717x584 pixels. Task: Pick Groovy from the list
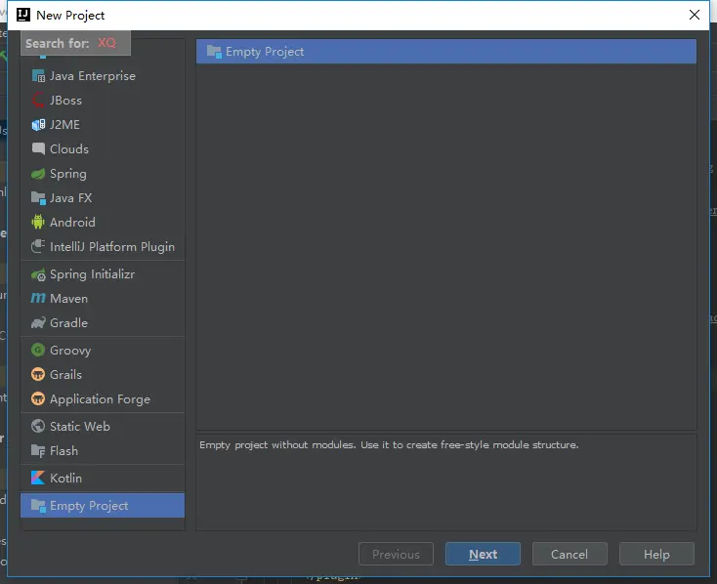tap(103, 351)
